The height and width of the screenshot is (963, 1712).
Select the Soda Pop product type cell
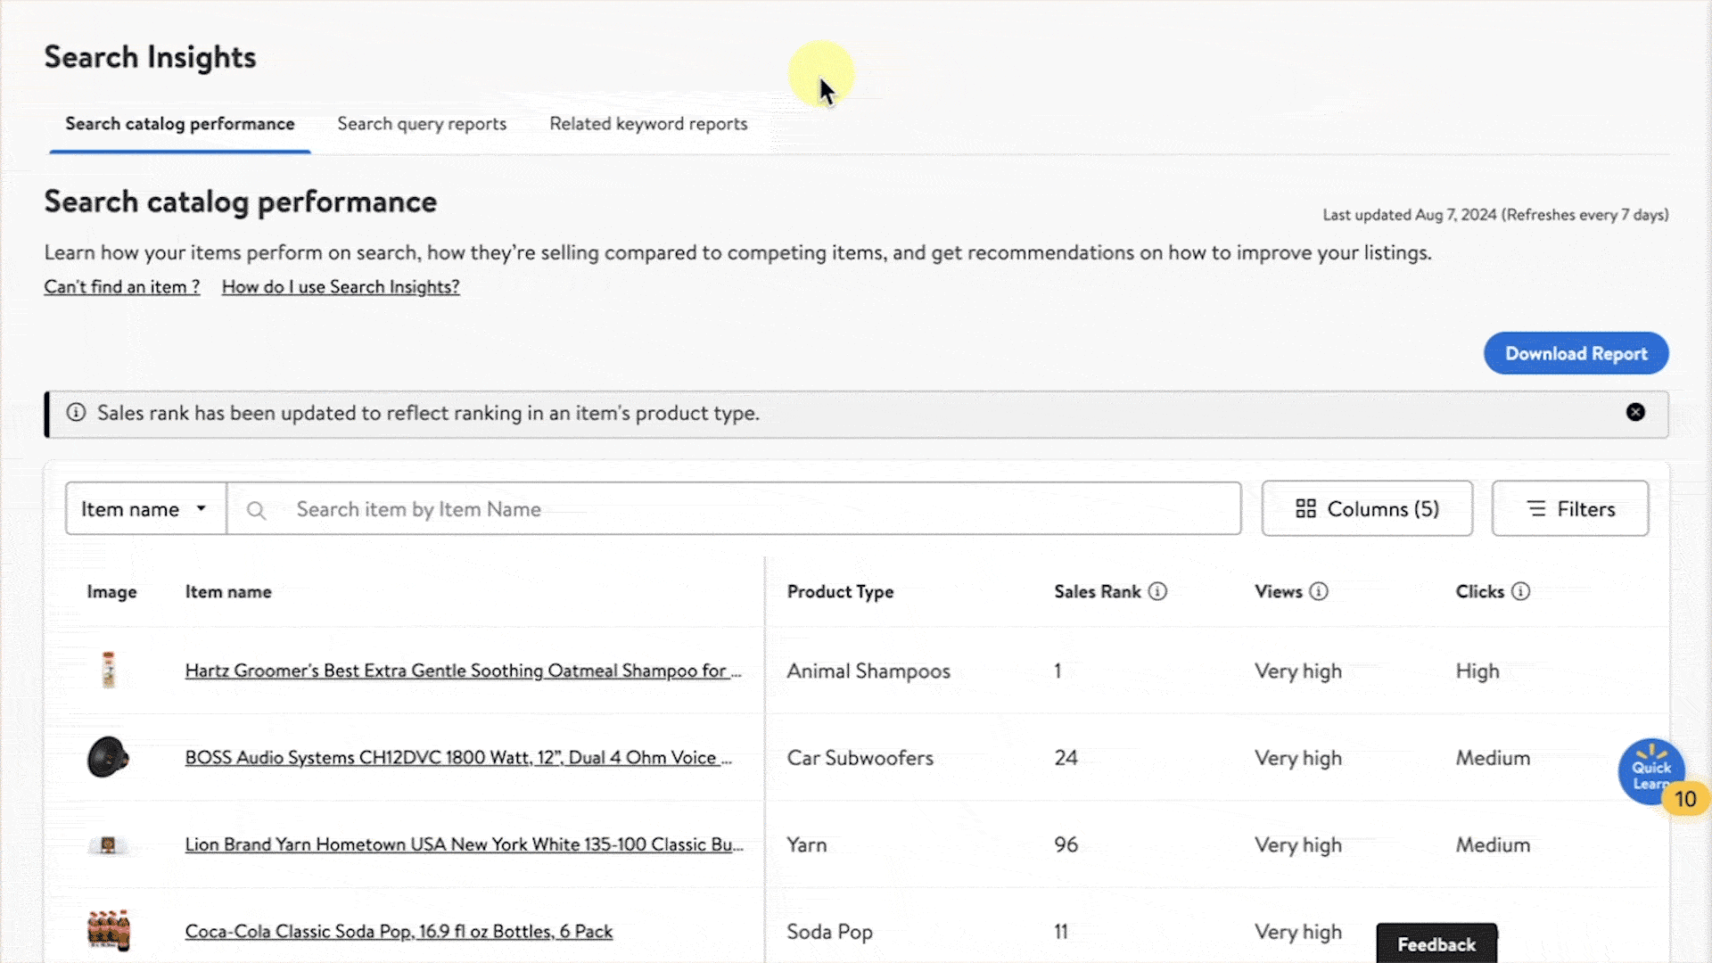tap(829, 932)
